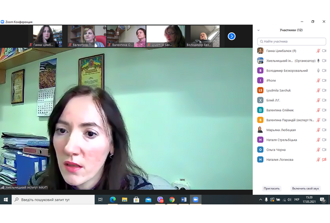Click muted mic icon for Наталя Стрельбіцька
The width and height of the screenshot is (330, 223).
point(318,140)
